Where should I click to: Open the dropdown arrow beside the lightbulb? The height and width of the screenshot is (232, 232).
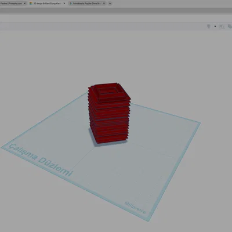[215, 27]
